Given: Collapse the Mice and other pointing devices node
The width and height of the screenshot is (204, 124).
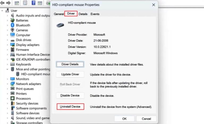Looking at the screenshot, I should (7, 69).
